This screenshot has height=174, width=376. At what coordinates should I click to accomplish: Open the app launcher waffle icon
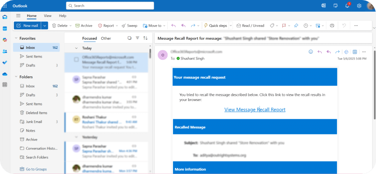(x=5, y=6)
